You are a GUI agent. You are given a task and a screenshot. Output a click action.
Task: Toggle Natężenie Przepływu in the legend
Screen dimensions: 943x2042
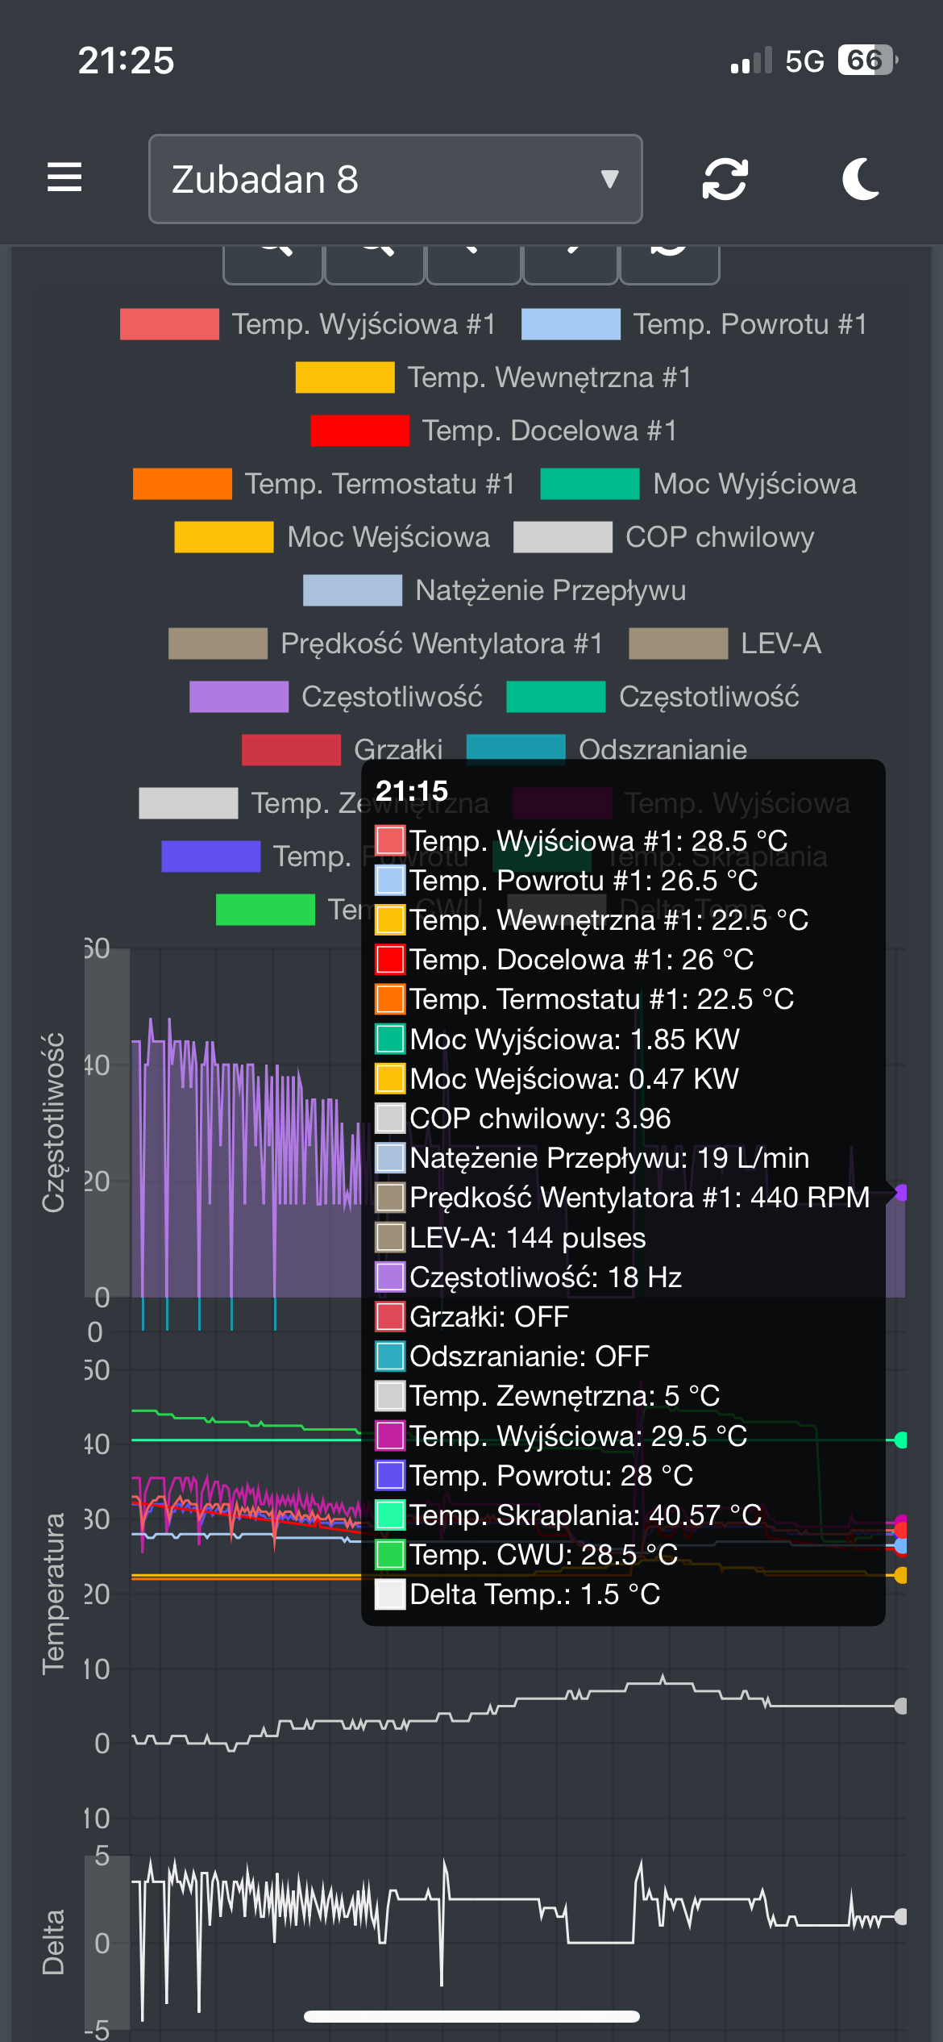coord(550,590)
